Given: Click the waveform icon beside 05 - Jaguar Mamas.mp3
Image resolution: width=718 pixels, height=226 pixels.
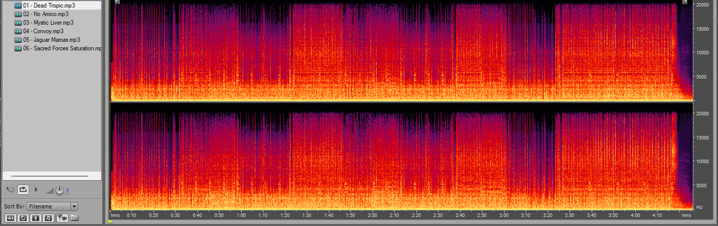Looking at the screenshot, I should click(x=18, y=40).
